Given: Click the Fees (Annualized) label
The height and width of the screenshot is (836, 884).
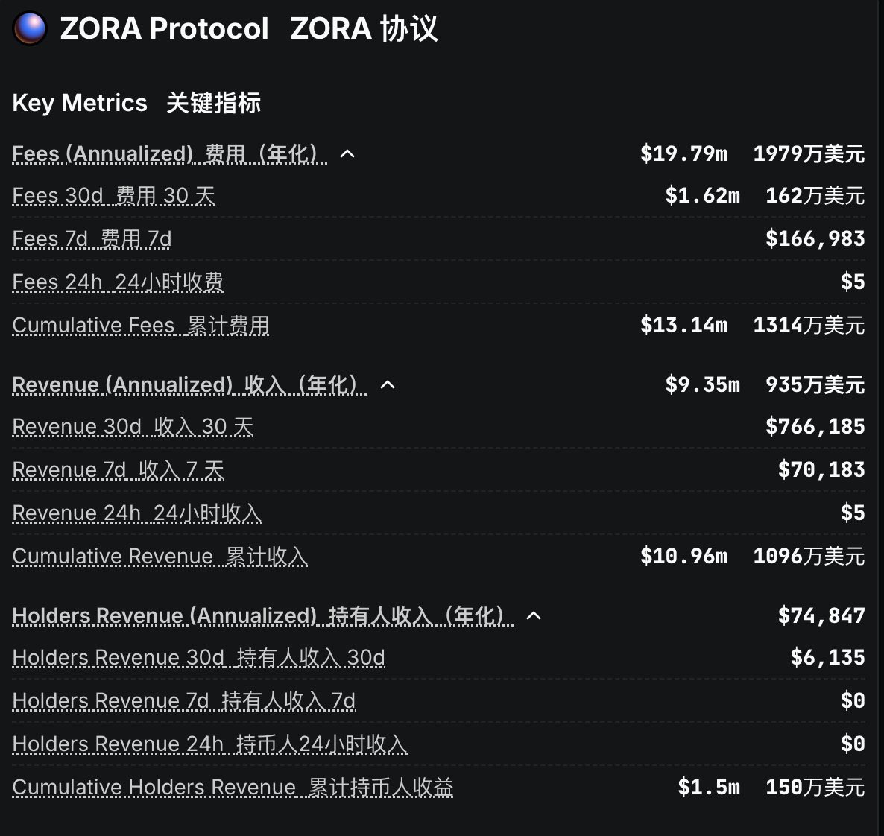Looking at the screenshot, I should click(169, 154).
